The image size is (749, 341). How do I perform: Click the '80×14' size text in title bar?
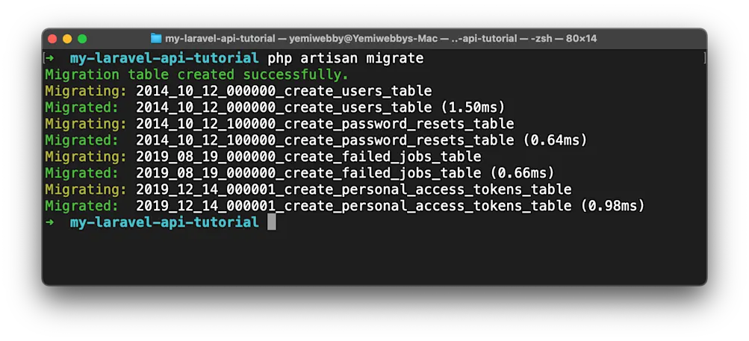581,39
